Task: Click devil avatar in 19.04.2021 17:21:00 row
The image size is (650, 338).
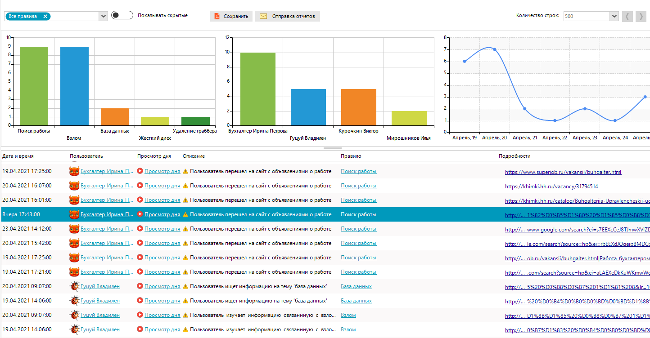Action: coord(74,272)
